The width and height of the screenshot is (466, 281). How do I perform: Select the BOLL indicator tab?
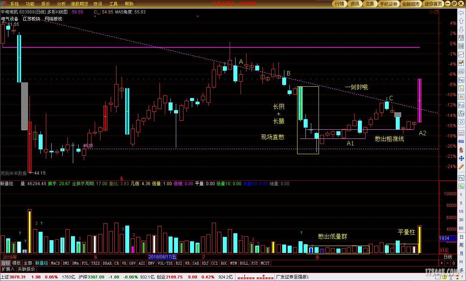(x=244, y=263)
